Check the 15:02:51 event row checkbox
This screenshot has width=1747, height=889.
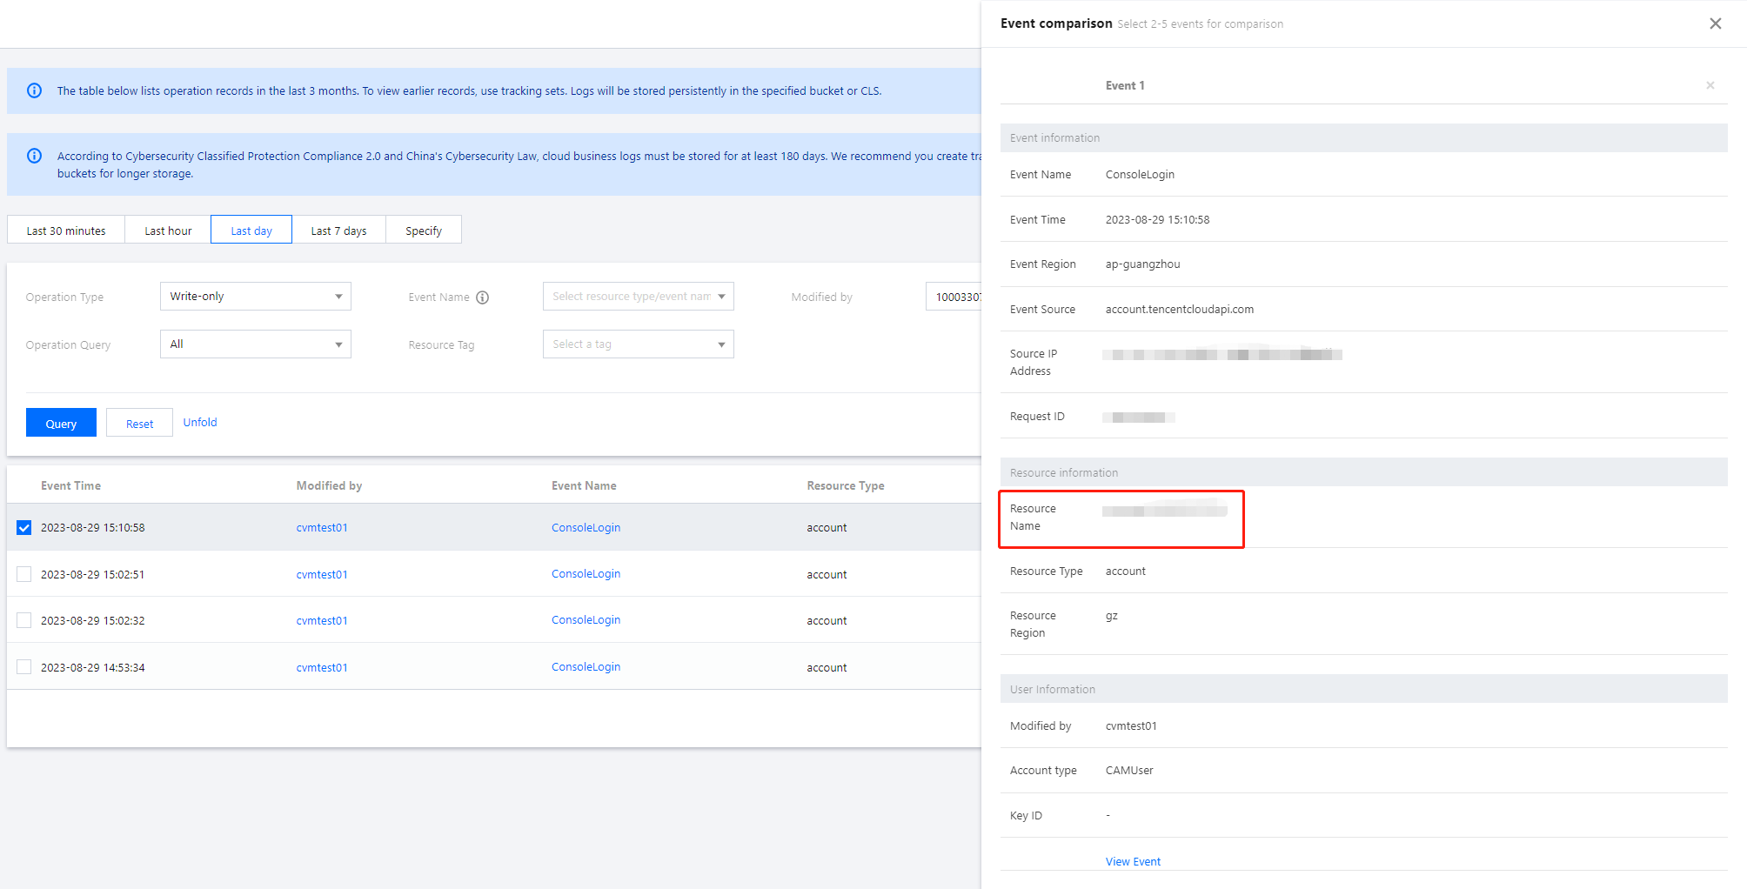pos(24,574)
